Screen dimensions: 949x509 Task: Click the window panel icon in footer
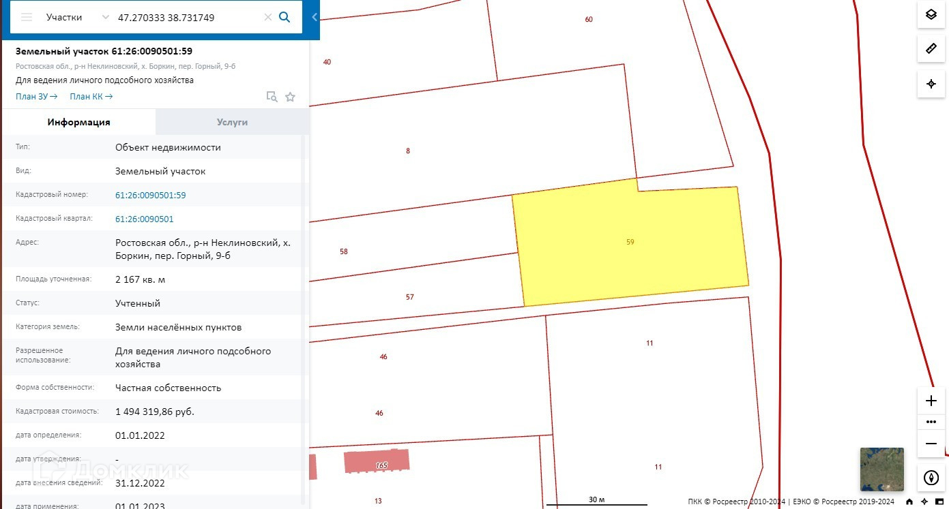[x=939, y=502]
